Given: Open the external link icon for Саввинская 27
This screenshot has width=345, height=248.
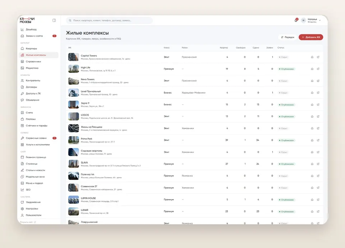Looking at the screenshot, I should tap(318, 188).
